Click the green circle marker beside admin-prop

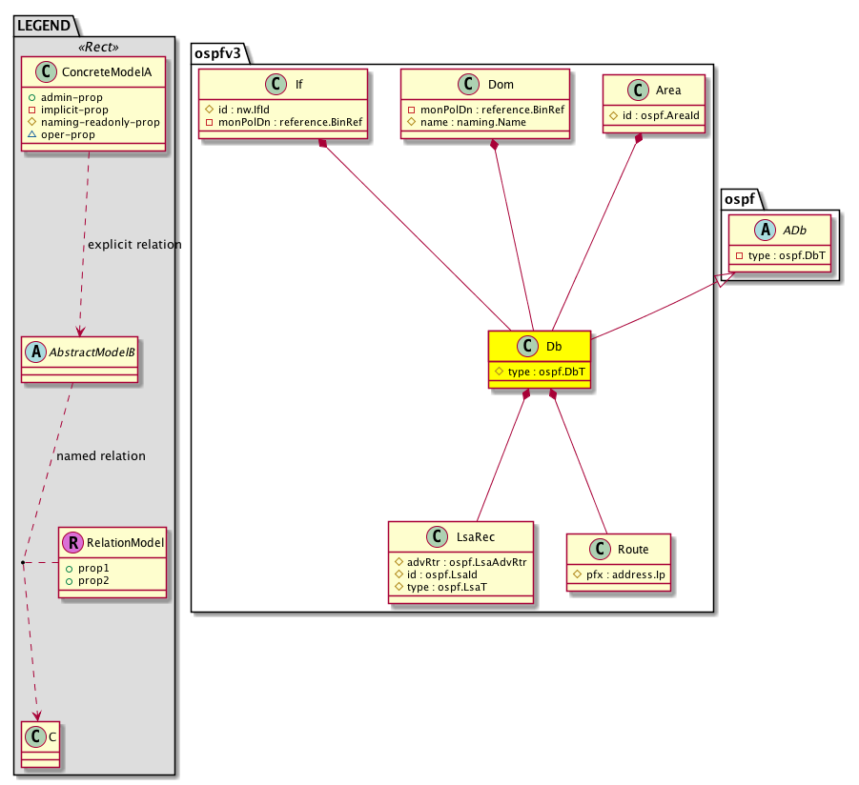32,97
